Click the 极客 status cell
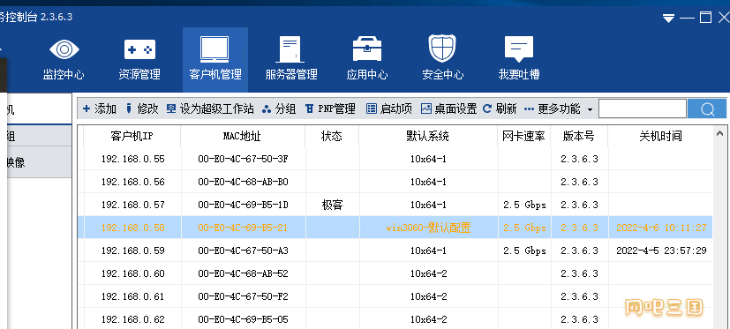Image resolution: width=730 pixels, height=329 pixels. pos(333,205)
